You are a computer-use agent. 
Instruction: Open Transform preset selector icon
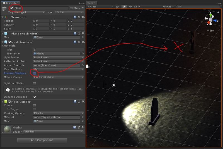79,17
